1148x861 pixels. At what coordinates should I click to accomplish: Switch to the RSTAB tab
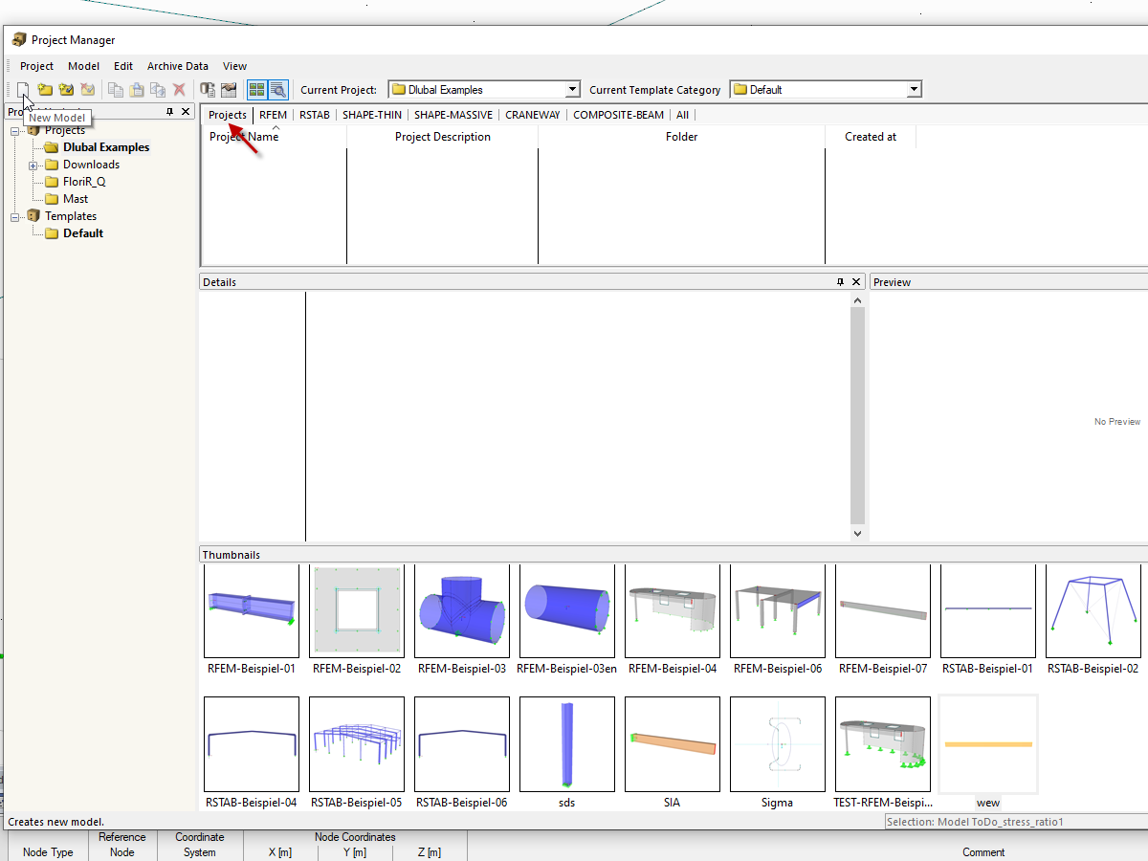[x=315, y=115]
